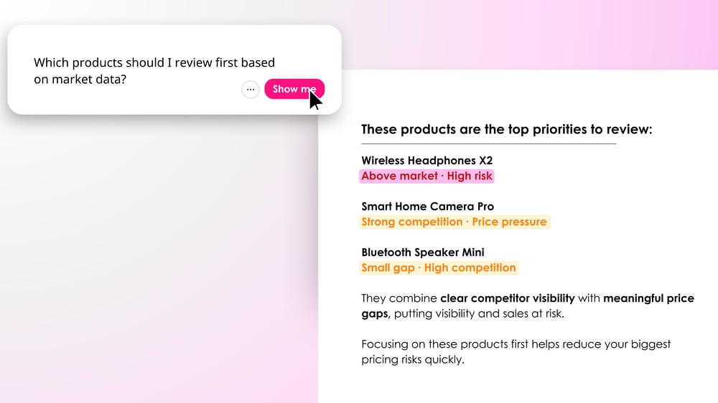The width and height of the screenshot is (718, 403).
Task: Click the Above market label
Action: (x=399, y=176)
